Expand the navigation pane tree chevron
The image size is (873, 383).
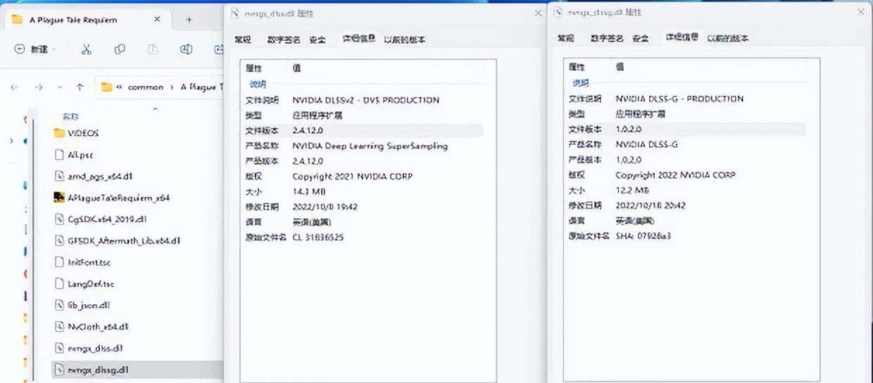tap(11, 142)
